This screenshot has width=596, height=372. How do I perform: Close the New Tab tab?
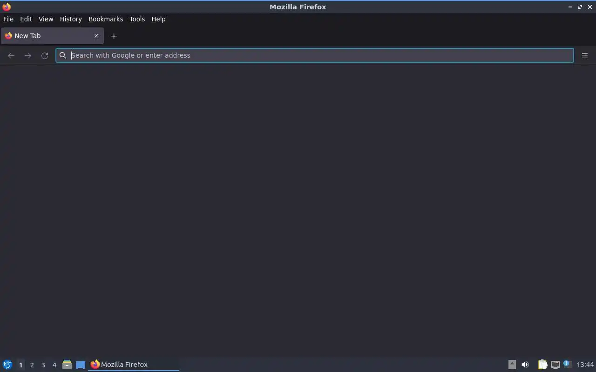(x=96, y=36)
